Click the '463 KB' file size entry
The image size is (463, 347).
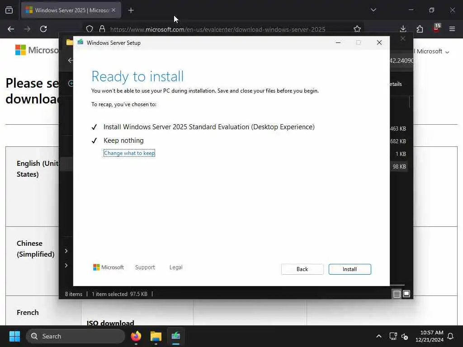click(x=398, y=129)
